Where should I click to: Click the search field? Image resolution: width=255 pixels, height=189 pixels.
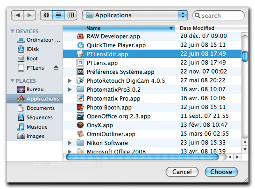219,15
